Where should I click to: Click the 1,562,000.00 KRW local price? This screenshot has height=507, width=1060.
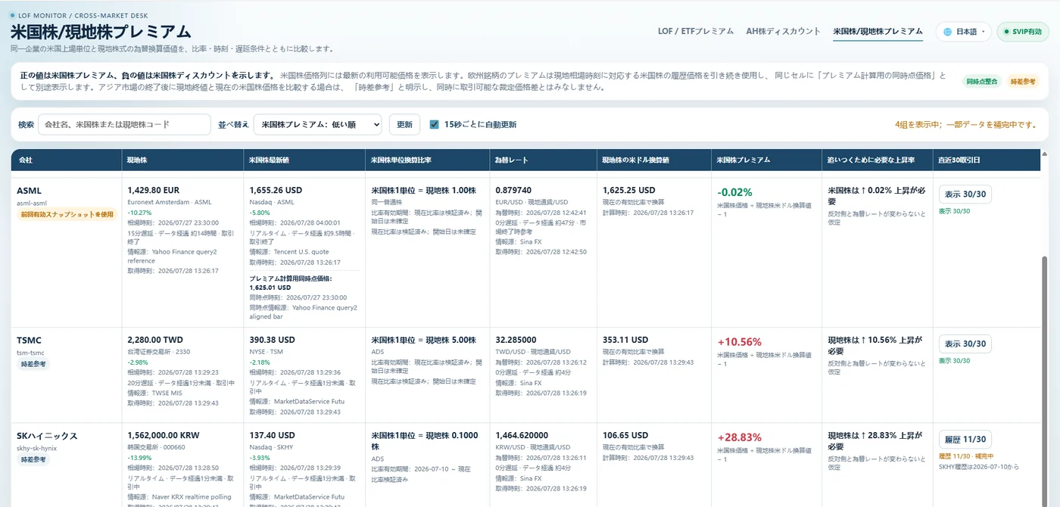[163, 436]
